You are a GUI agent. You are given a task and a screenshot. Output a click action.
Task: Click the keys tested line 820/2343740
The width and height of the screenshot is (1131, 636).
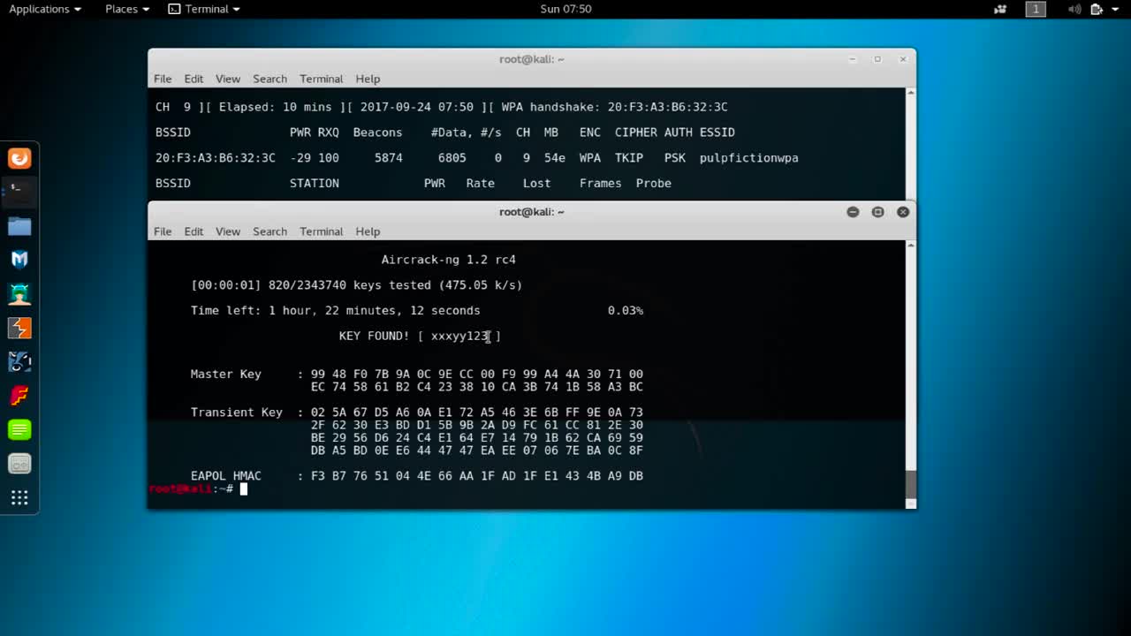pyautogui.click(x=356, y=285)
